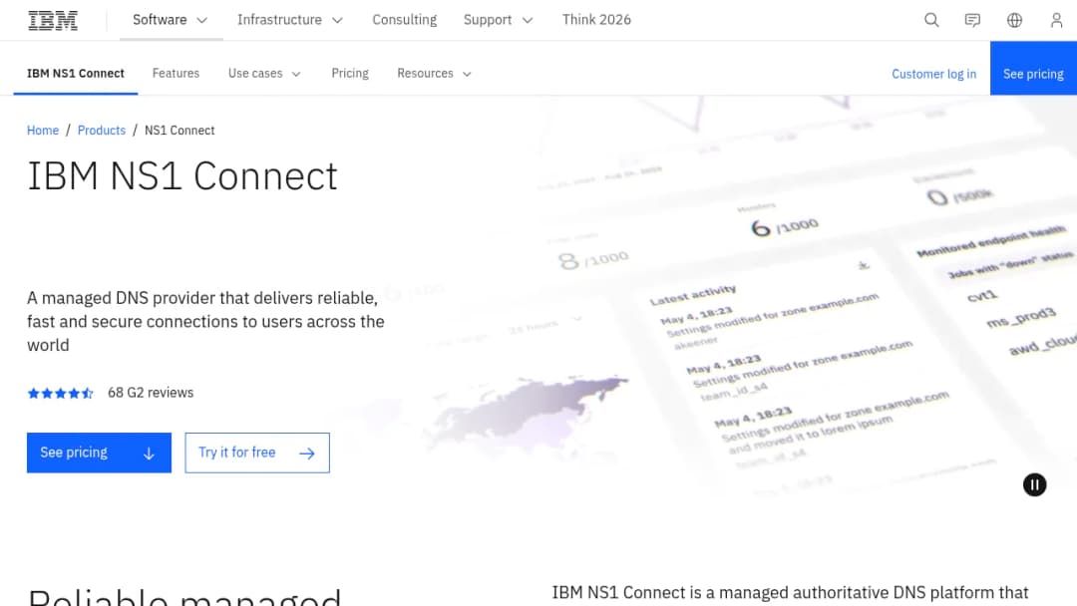This screenshot has width=1077, height=606.
Task: Click the Home breadcrumb link
Action: 43,131
